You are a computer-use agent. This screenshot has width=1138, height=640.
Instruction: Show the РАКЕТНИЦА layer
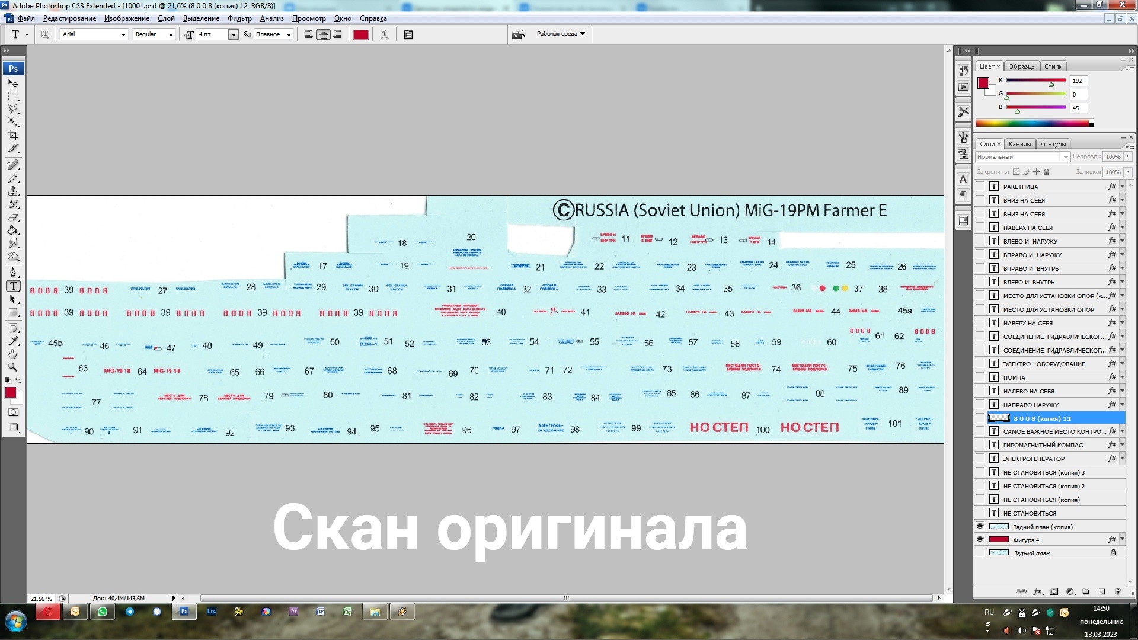(980, 187)
